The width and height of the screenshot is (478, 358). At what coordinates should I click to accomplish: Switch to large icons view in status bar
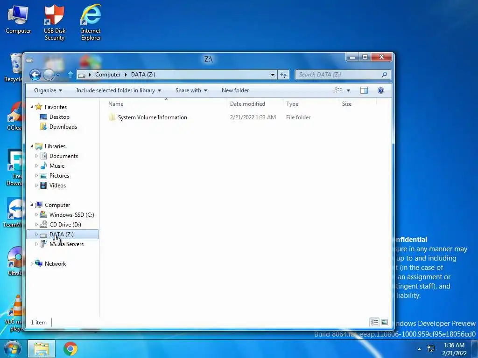[385, 322]
